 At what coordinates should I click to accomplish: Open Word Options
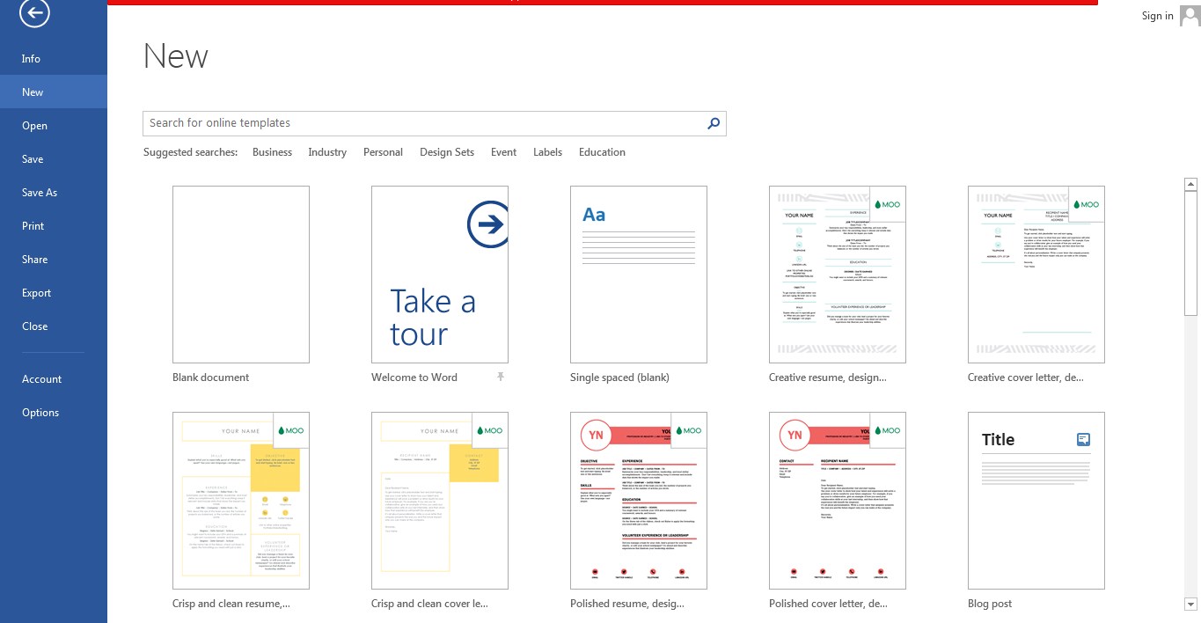point(40,412)
